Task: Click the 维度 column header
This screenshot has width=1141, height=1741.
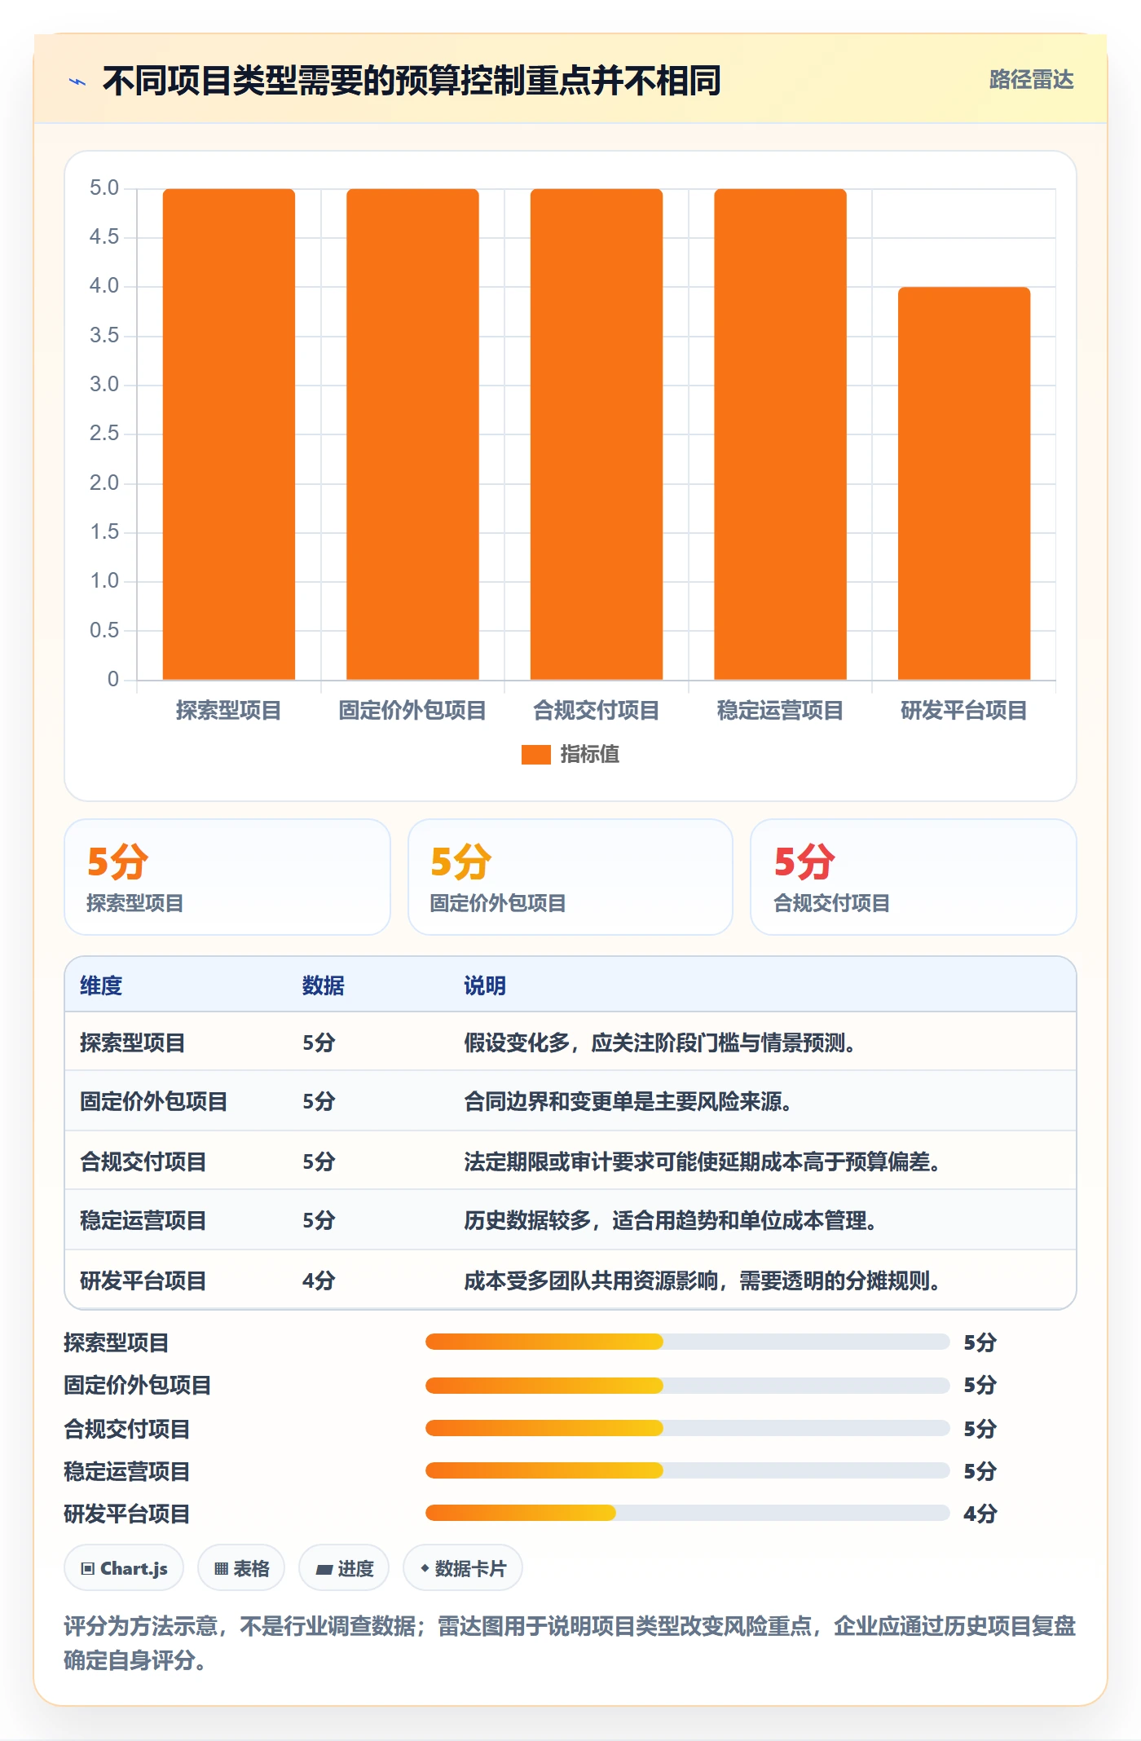Action: click(101, 986)
